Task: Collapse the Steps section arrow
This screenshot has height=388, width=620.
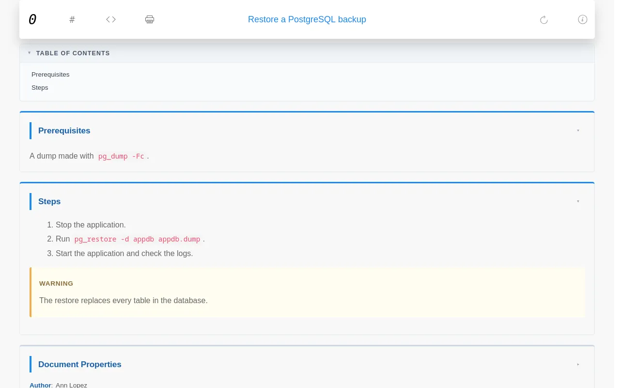Action: (x=578, y=201)
